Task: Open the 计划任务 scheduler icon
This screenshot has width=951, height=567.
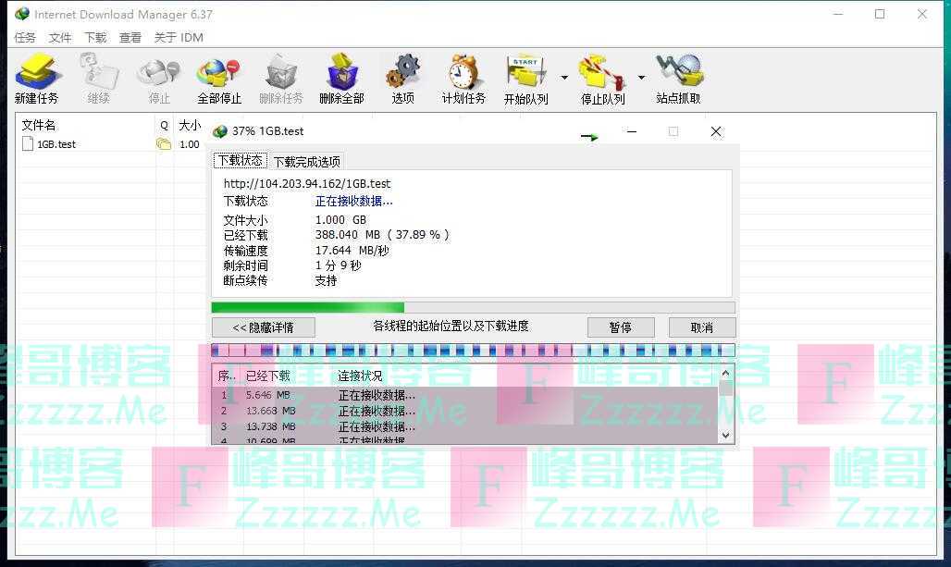Action: coord(463,73)
